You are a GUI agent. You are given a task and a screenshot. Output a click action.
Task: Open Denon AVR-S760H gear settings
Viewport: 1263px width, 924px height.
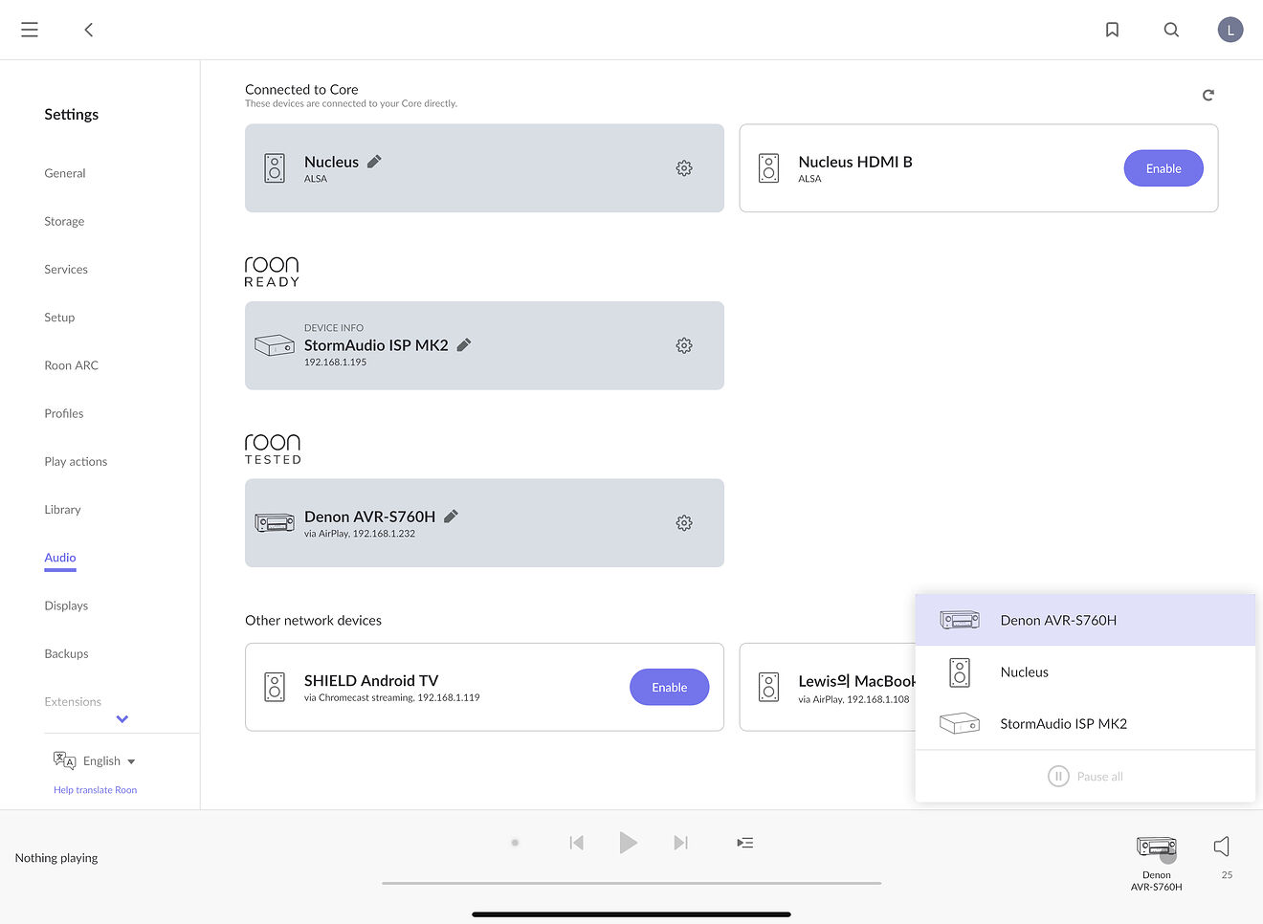pos(684,523)
